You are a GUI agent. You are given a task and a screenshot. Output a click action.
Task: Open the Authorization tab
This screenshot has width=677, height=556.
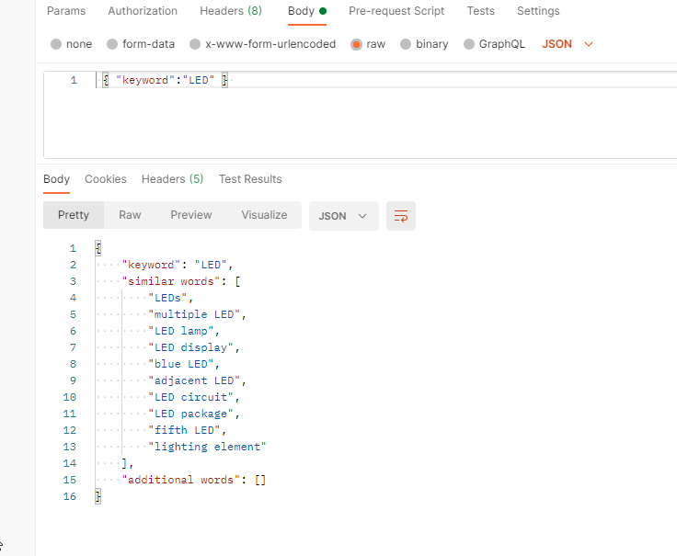click(143, 11)
